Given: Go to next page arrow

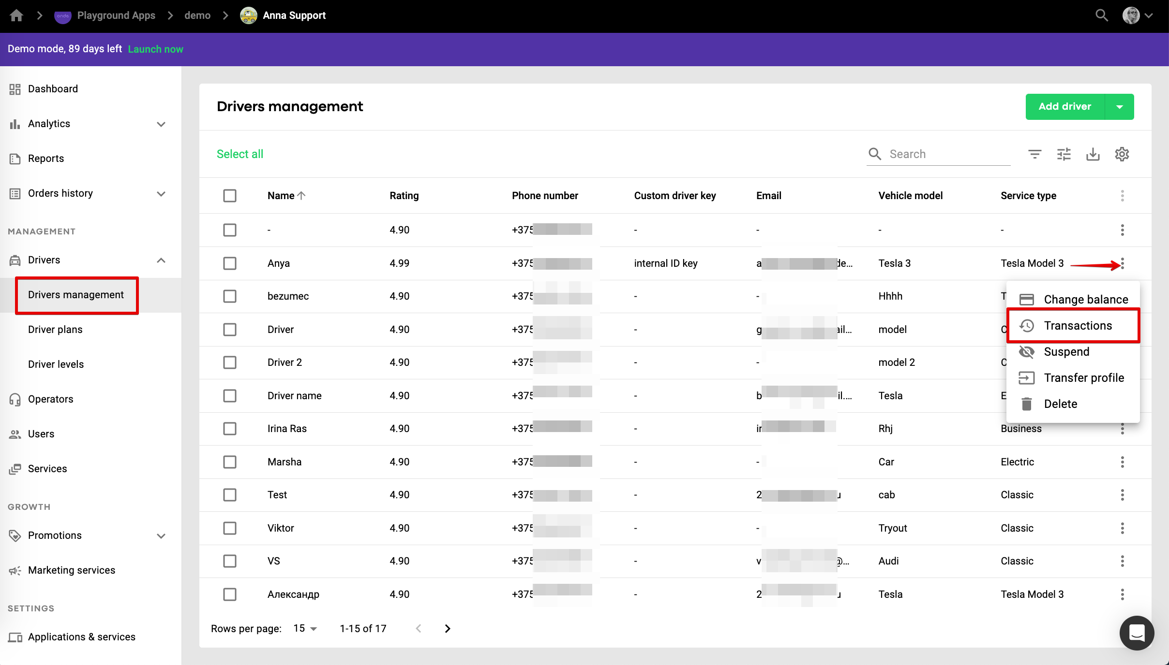Looking at the screenshot, I should click(448, 628).
